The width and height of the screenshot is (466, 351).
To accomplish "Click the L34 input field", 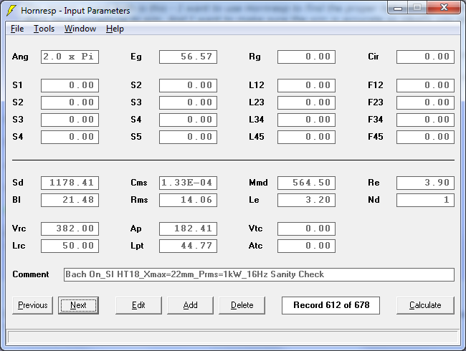I will 306,120.
